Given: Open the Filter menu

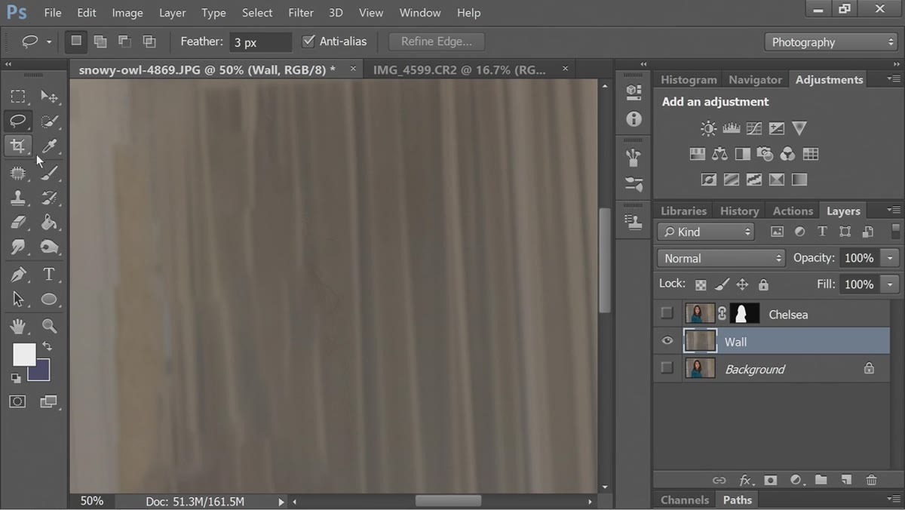Looking at the screenshot, I should coord(301,13).
